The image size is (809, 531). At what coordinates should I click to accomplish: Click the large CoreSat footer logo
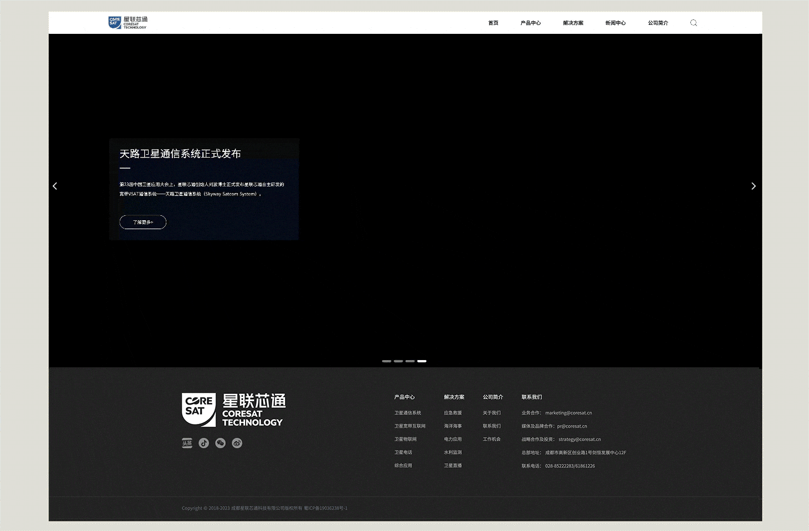[233, 410]
